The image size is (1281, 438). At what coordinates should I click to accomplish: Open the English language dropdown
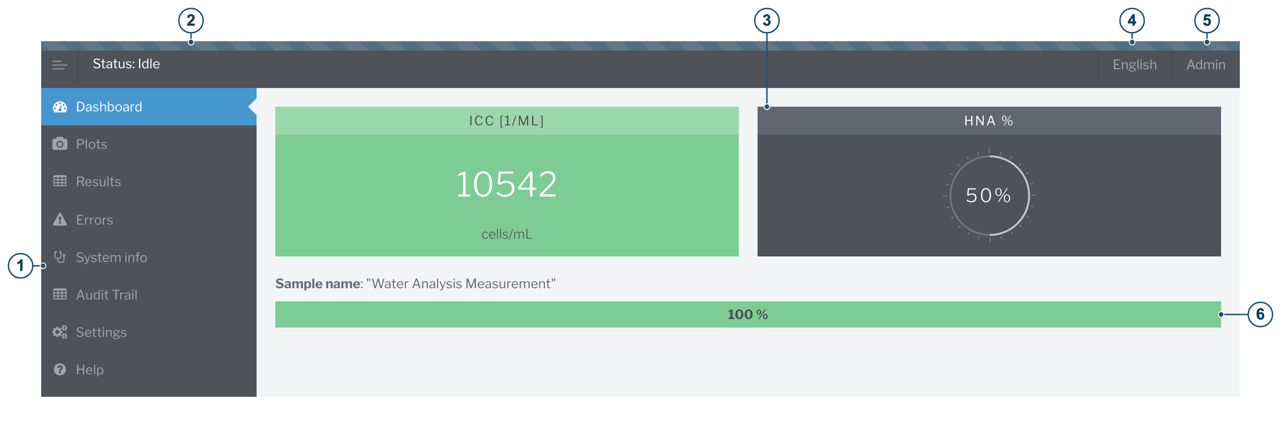(x=1134, y=65)
